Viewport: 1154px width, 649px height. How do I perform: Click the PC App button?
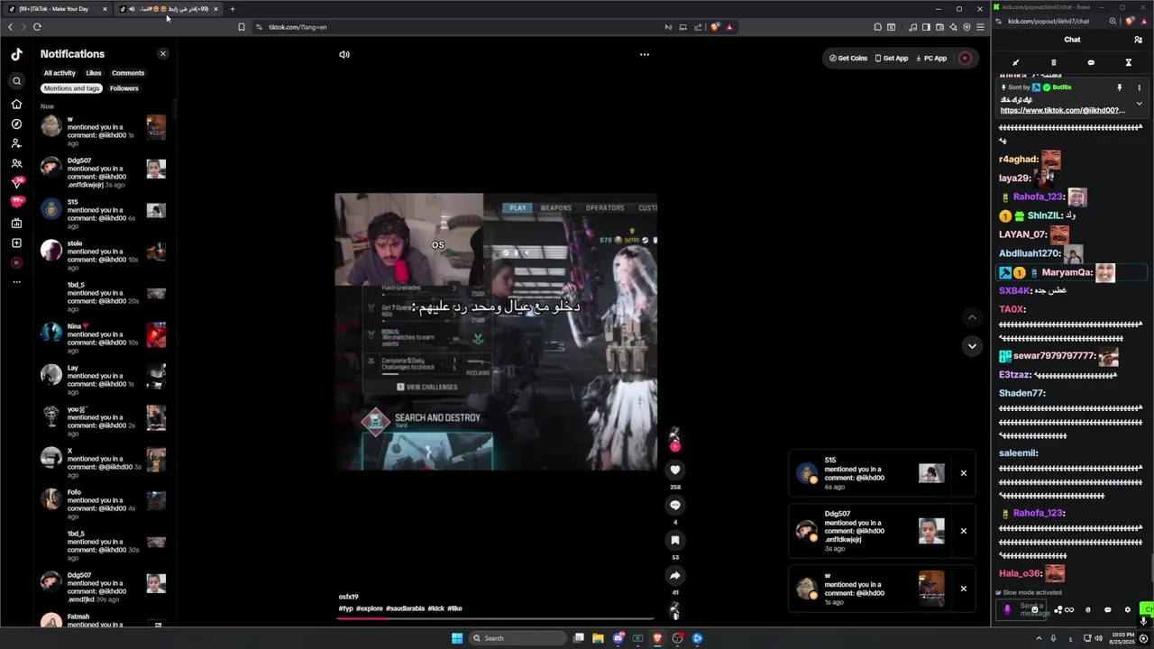point(931,58)
